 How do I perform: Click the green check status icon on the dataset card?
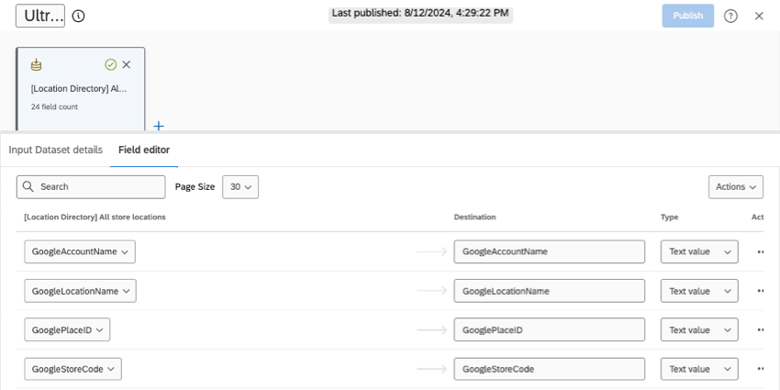[110, 65]
